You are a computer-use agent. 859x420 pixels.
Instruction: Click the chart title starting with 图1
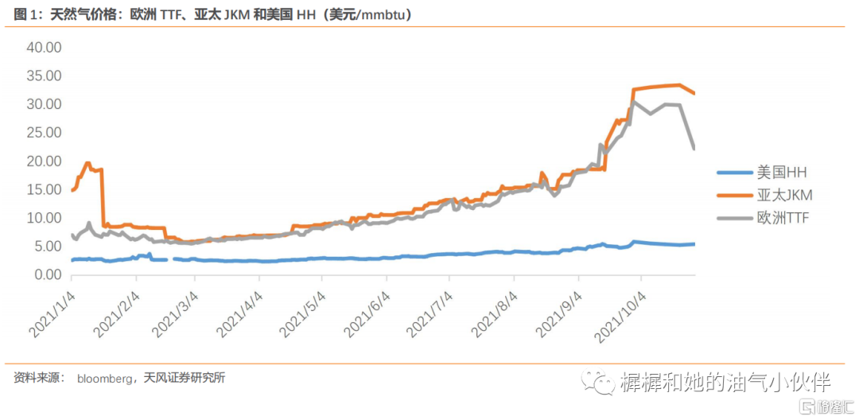(x=213, y=14)
